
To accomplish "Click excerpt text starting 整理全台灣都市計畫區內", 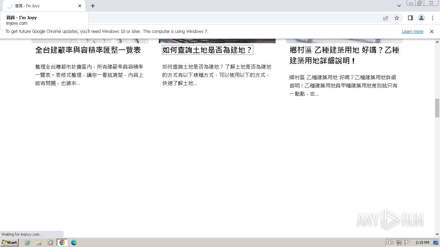I will coord(89,75).
